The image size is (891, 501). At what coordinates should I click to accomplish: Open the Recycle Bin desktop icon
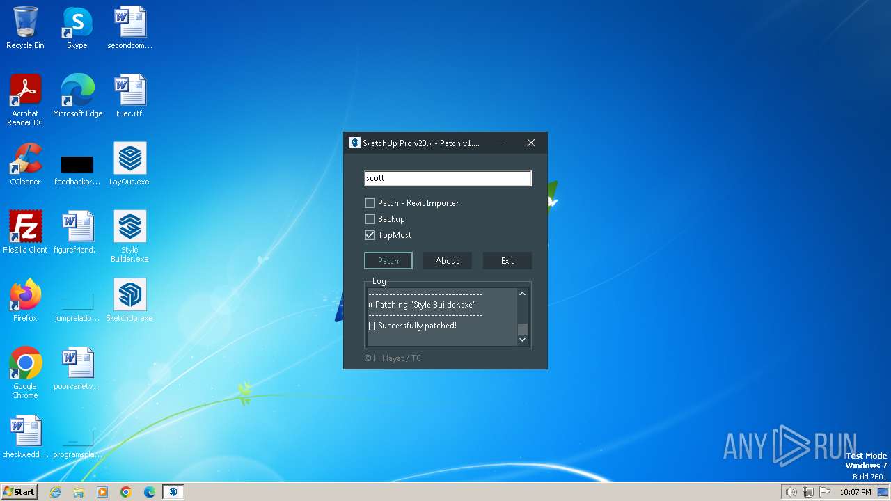(25, 28)
